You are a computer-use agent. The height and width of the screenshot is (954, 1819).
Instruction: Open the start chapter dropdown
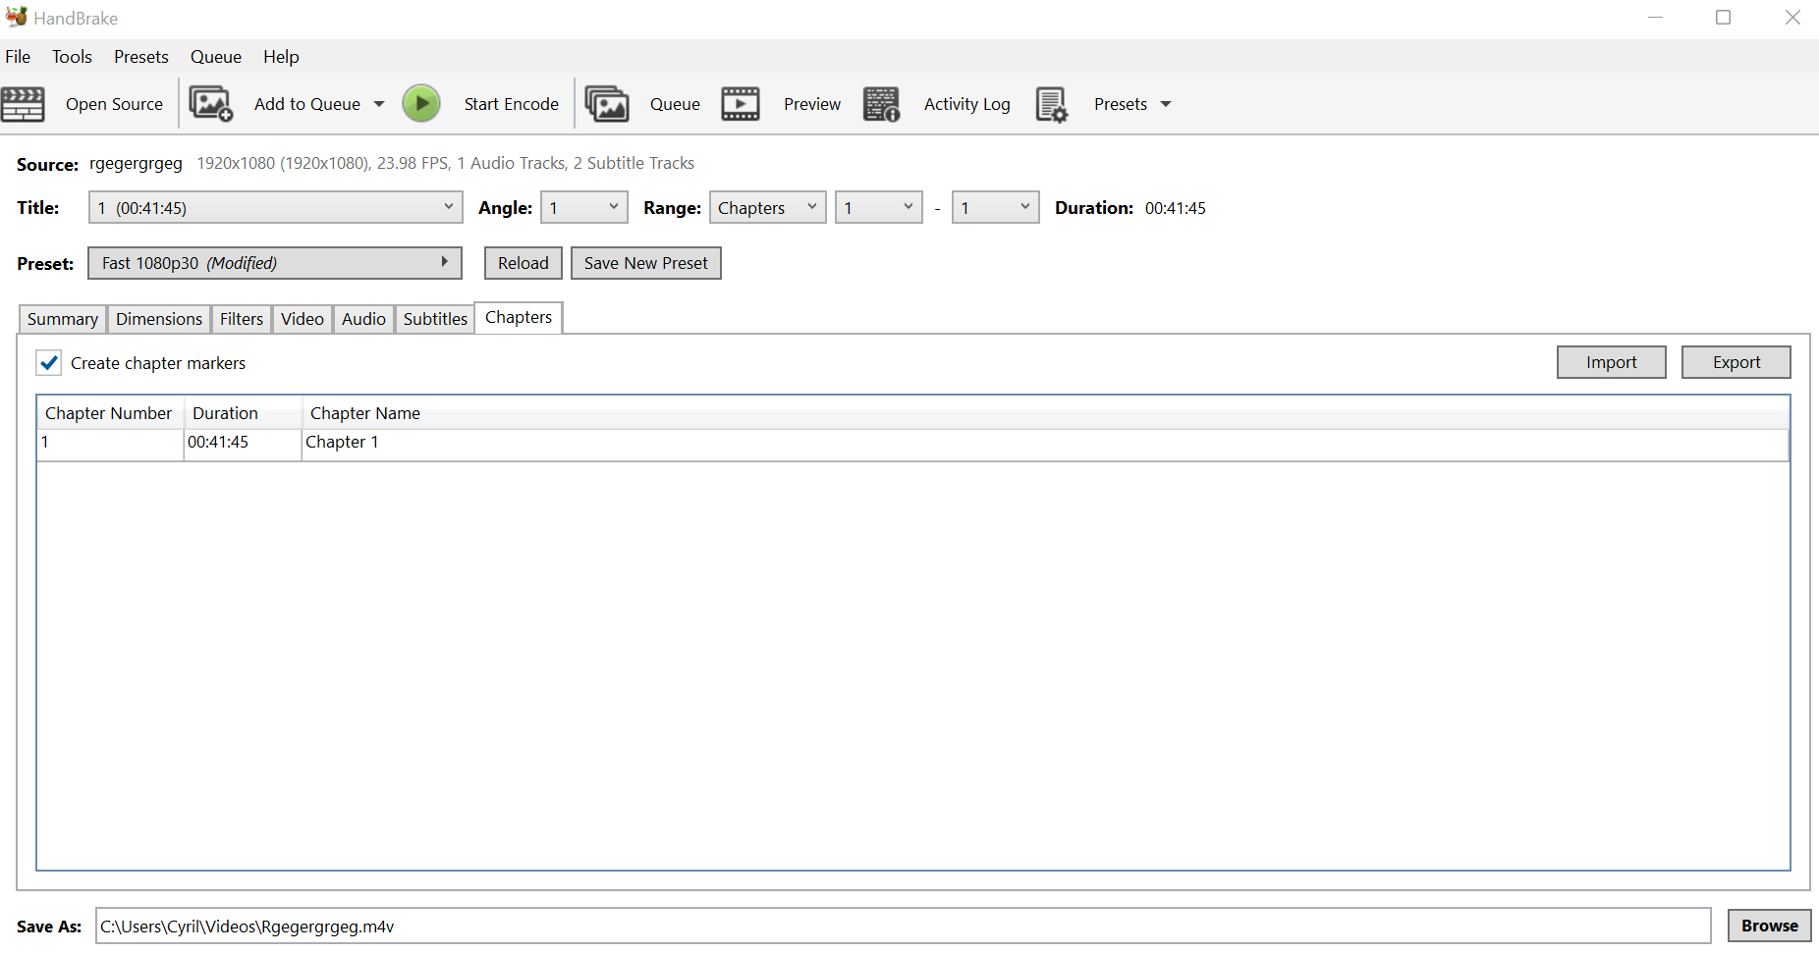[879, 207]
